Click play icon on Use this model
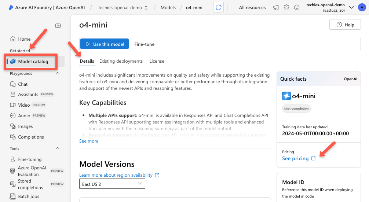This screenshot has width=369, height=202. (x=88, y=44)
